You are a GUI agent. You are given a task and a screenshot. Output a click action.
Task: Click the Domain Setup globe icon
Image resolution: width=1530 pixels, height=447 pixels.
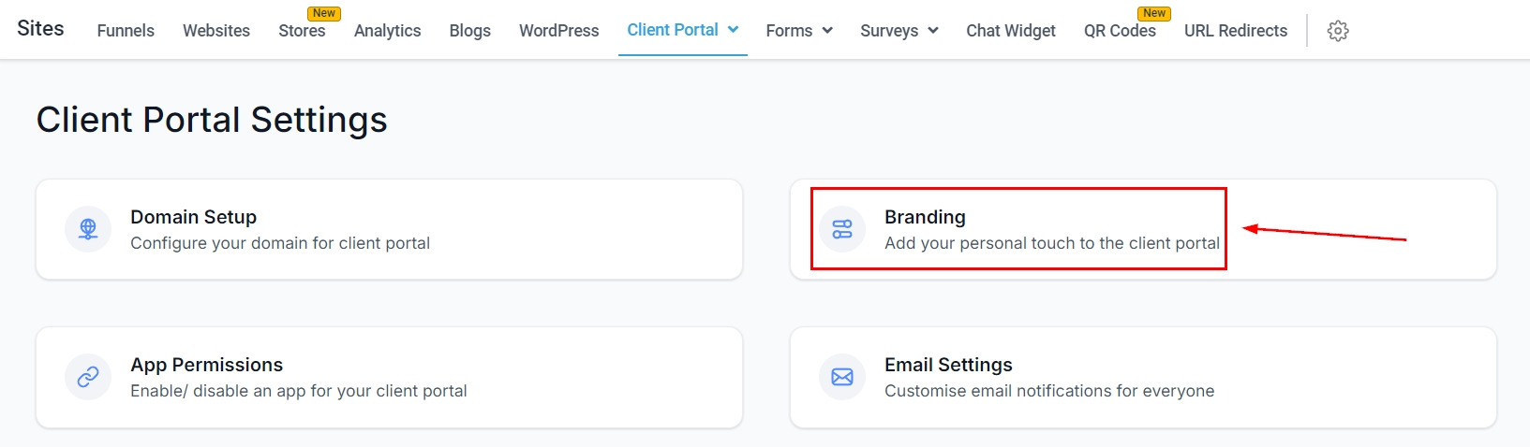[88, 229]
